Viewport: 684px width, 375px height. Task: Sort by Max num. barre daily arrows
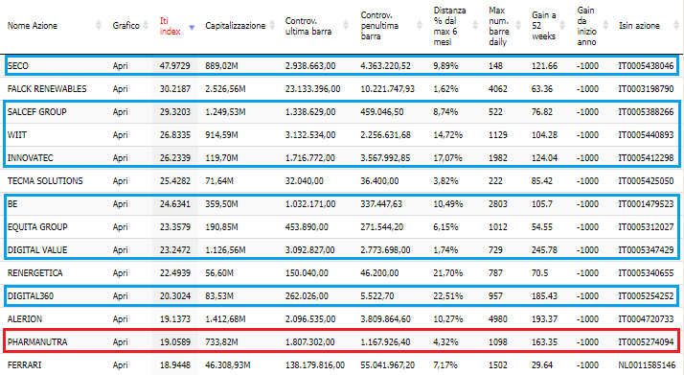(518, 26)
